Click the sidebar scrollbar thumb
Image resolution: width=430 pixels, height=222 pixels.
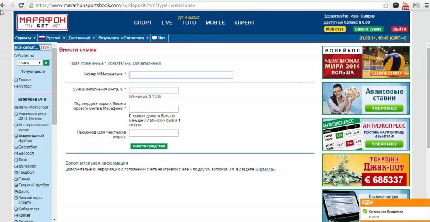pyautogui.click(x=54, y=86)
